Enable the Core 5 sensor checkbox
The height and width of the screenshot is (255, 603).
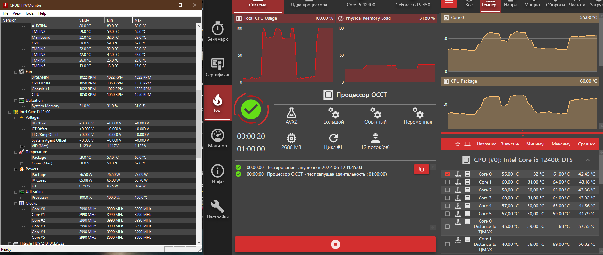pyautogui.click(x=447, y=214)
